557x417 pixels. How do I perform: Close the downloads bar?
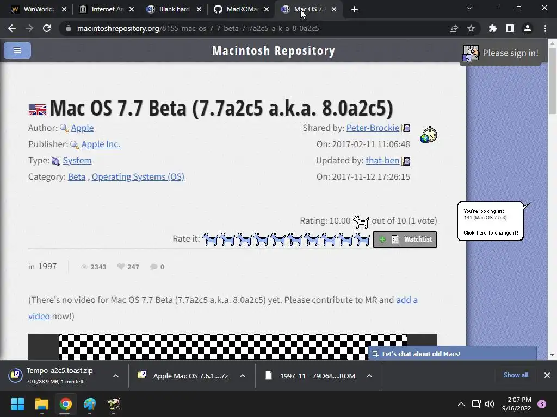click(547, 375)
